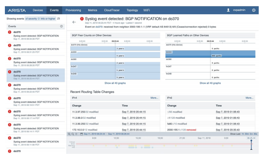Click the fm347 5 peers graph row
Image resolution: width=264 pixels, height=162 pixels.
point(115,69)
